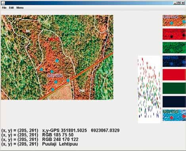Click the cyan marker on the orange road
The image size is (186, 151).
coord(68,80)
